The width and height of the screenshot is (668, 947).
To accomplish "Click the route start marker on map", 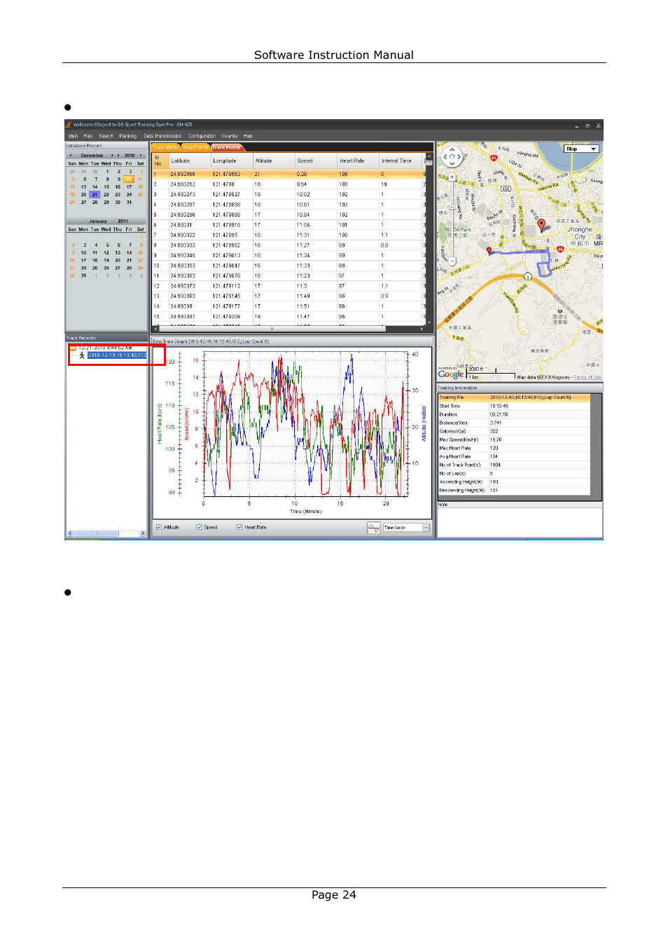I will pos(489,250).
